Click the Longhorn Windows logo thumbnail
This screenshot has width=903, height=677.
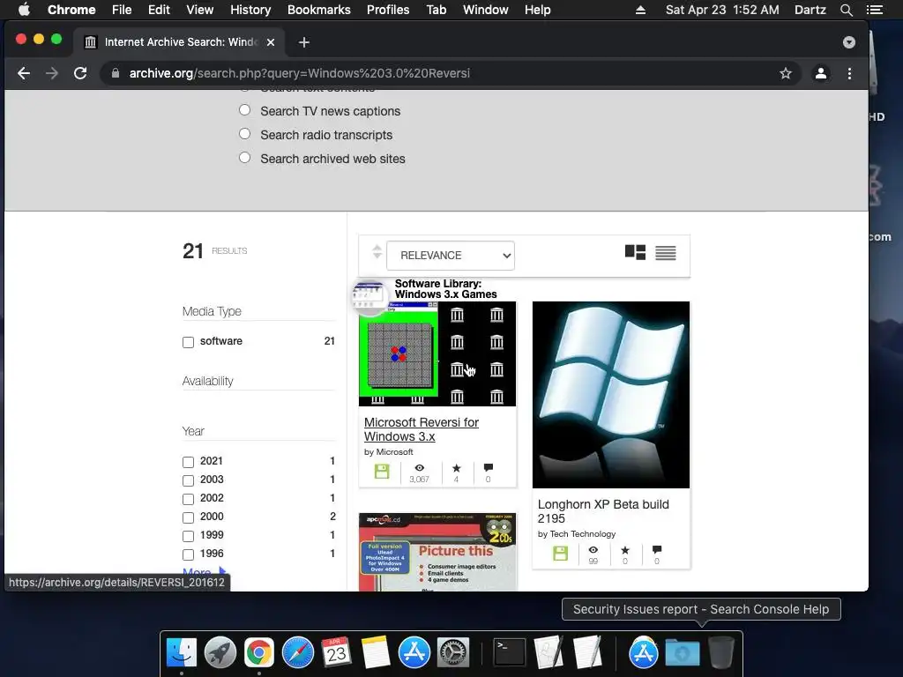[x=610, y=395]
